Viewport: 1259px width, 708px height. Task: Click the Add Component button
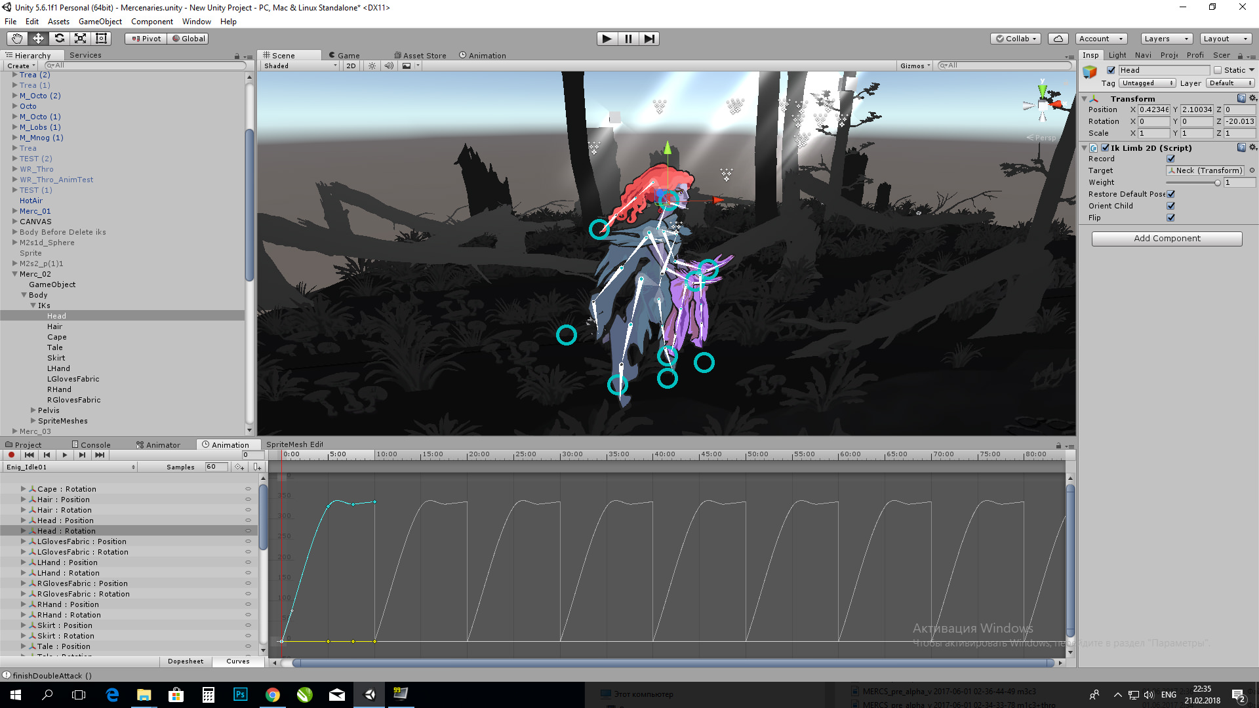[1167, 238]
